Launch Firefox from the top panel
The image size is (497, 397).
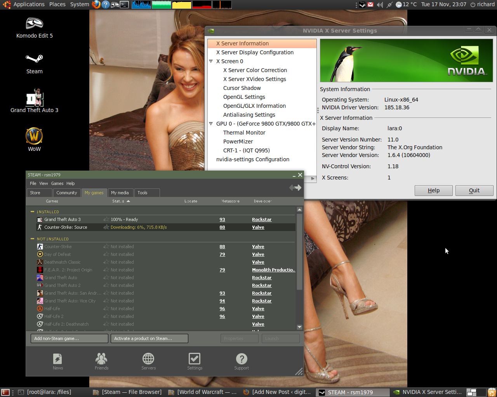click(x=96, y=4)
